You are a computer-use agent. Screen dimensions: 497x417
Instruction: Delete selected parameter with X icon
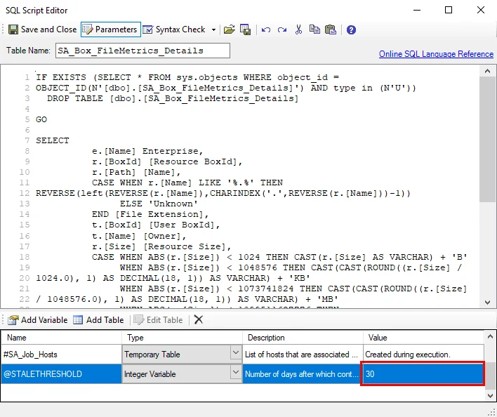coord(199,319)
